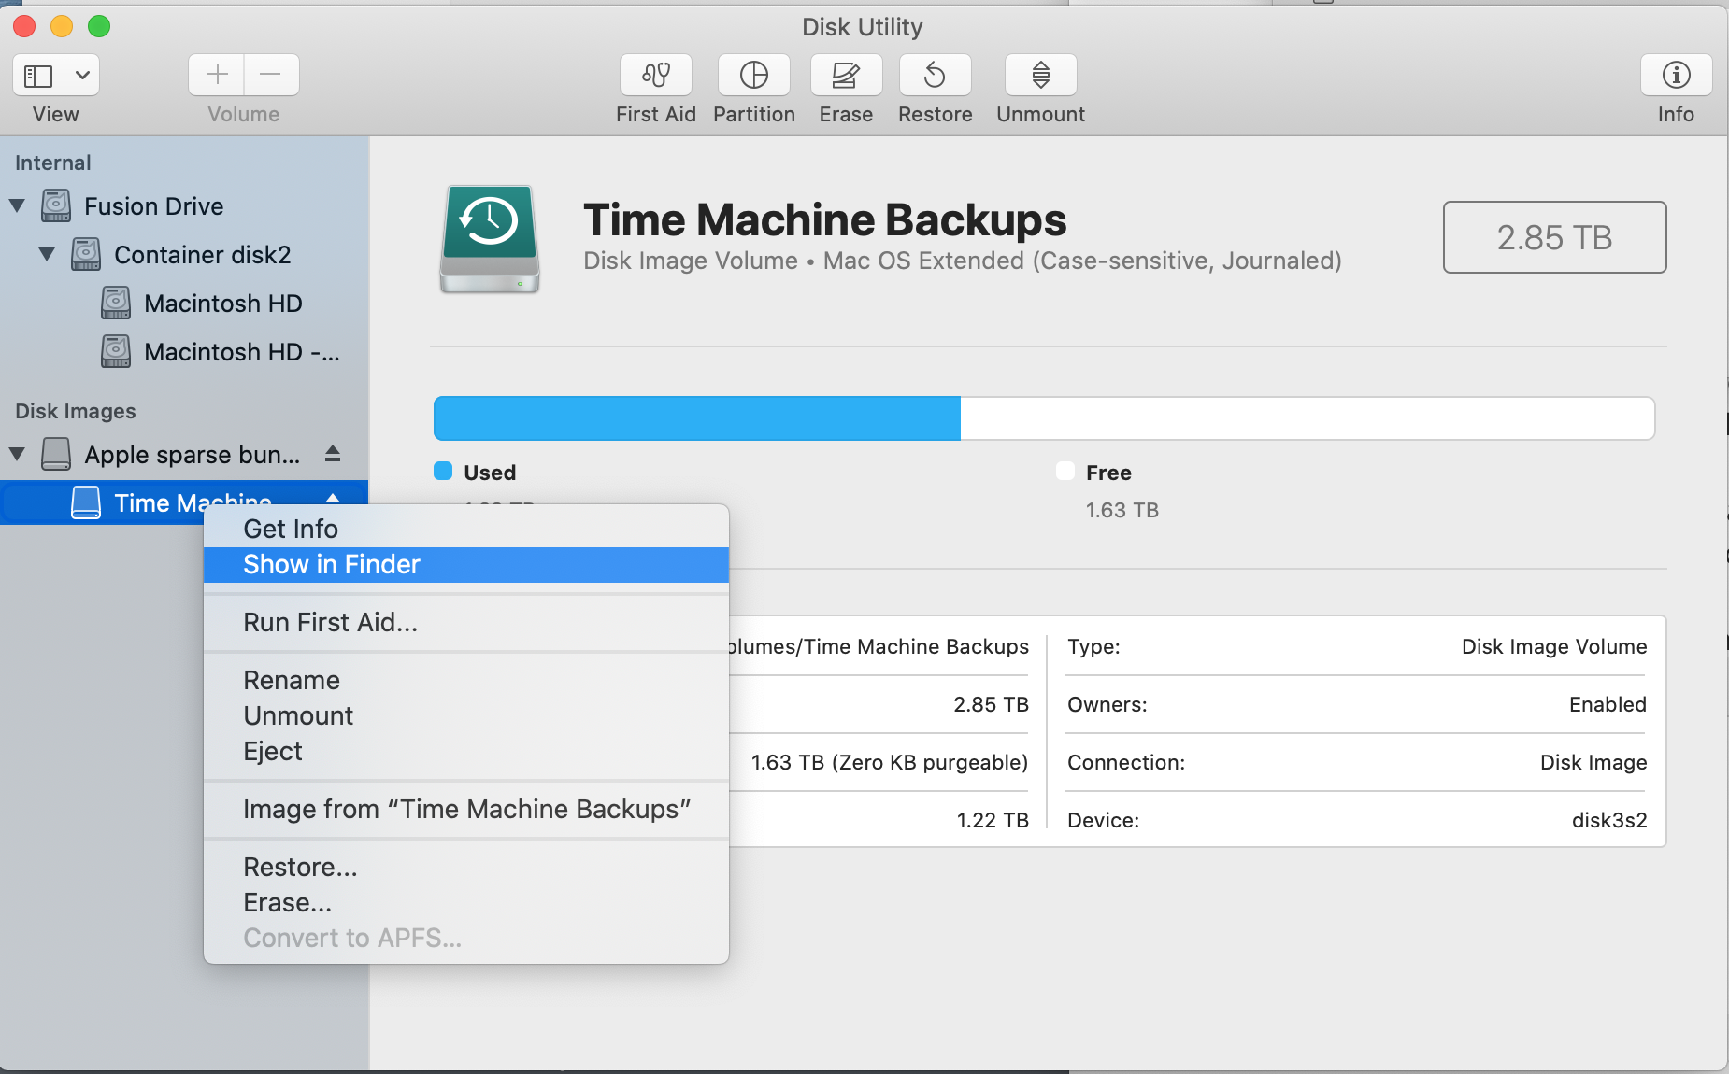This screenshot has width=1729, height=1074.
Task: Select Fusion Drive in the sidebar
Action: 154,205
